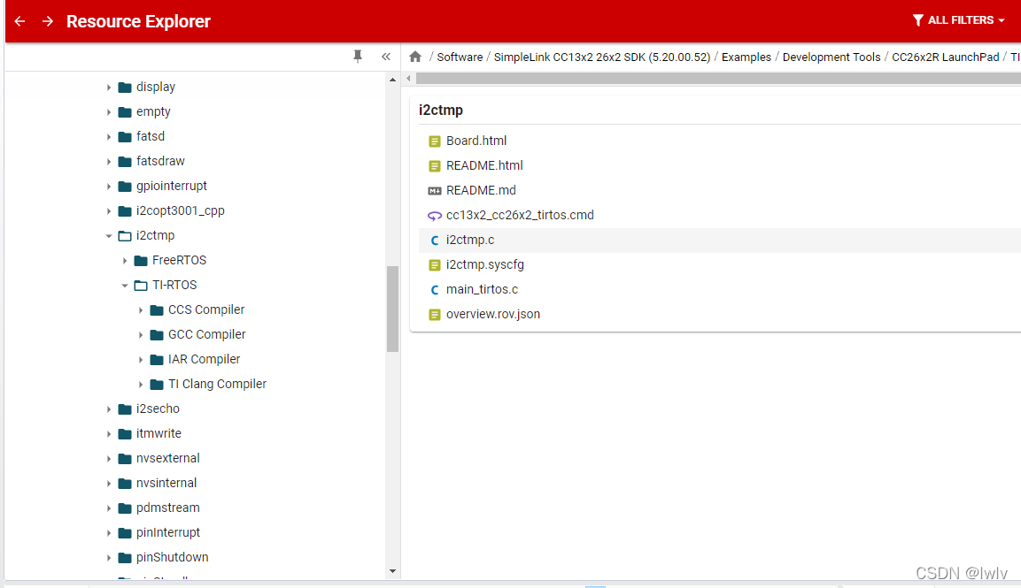Expand the IAR Compiler arrow

[x=141, y=360]
